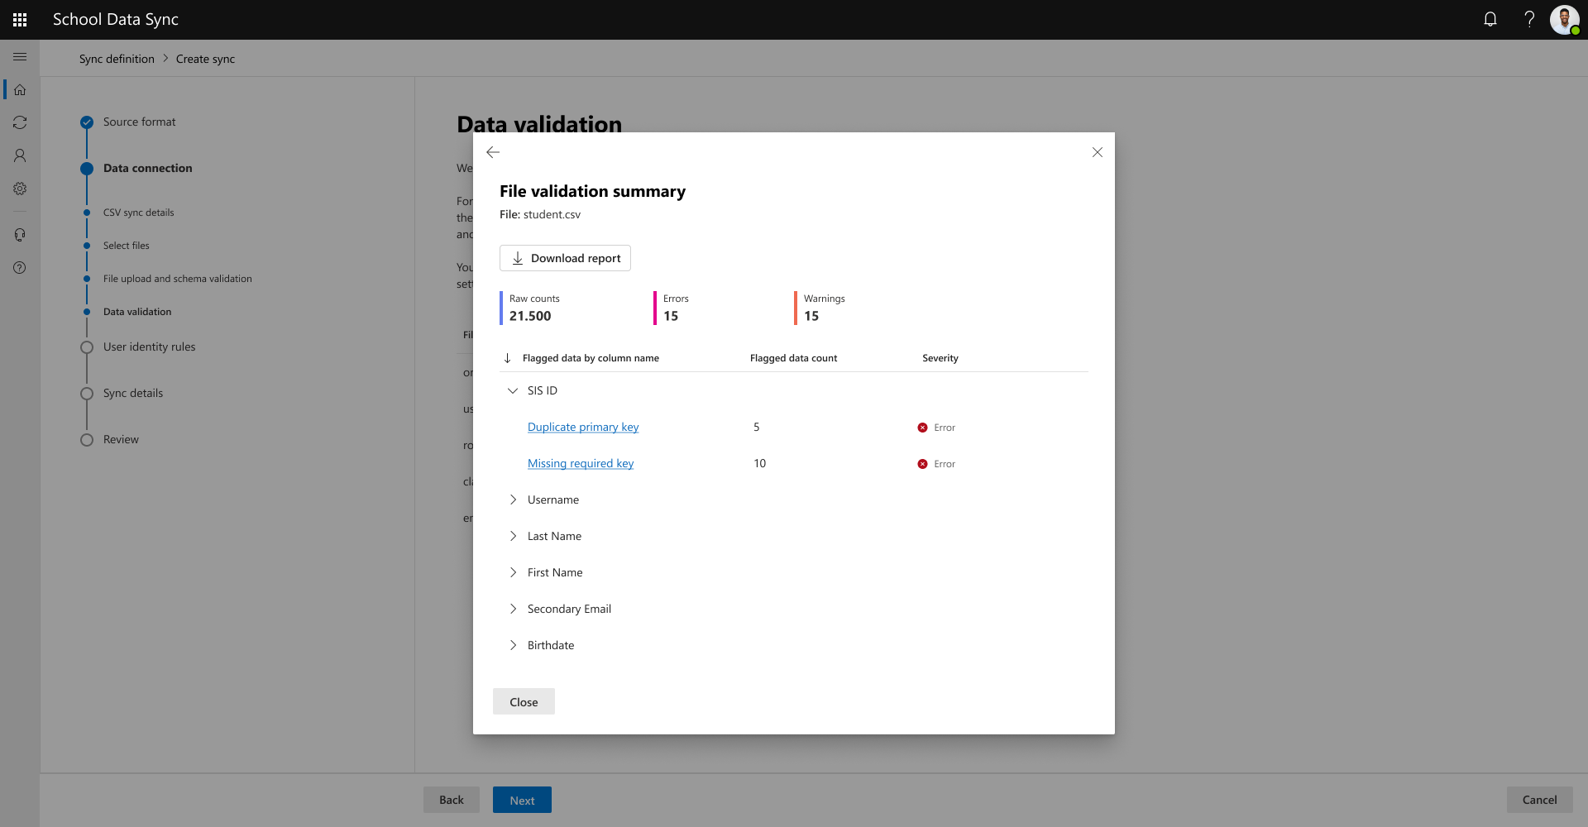
Task: Expand the Birthdate group
Action: tap(513, 645)
